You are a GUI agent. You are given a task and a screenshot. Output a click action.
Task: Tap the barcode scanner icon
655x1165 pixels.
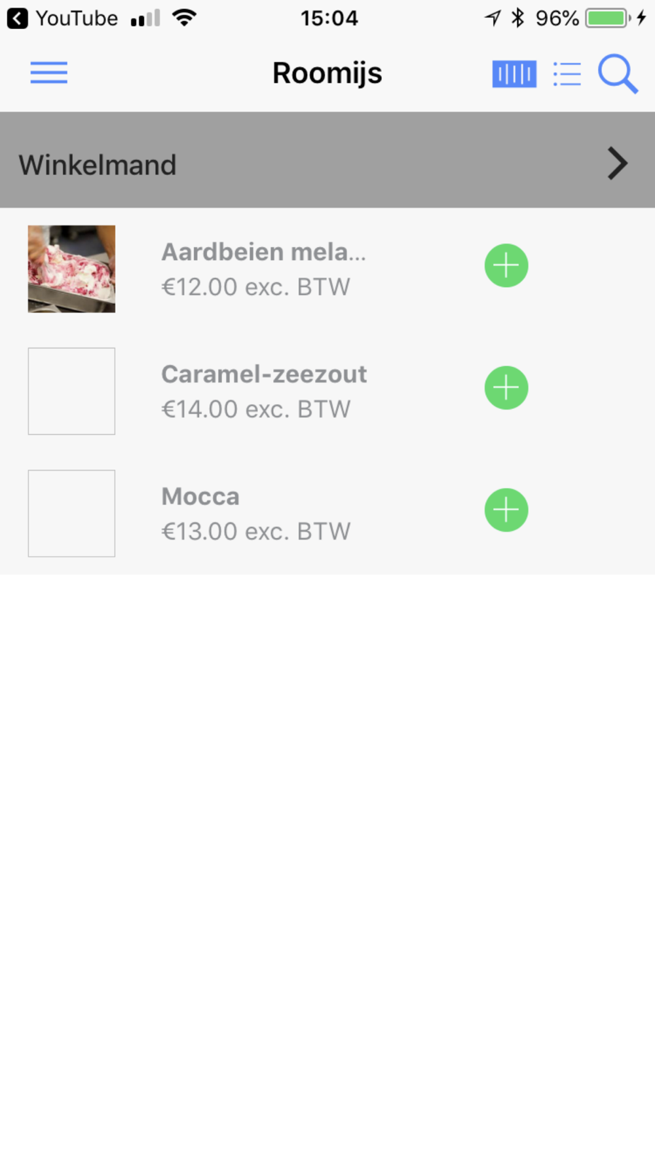coord(514,73)
